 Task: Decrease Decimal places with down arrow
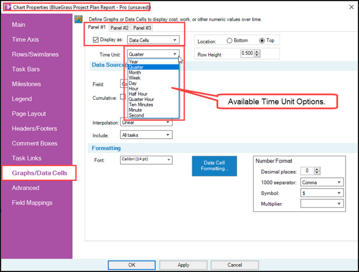317,173
